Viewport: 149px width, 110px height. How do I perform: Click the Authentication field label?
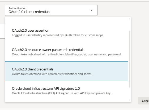17,8
